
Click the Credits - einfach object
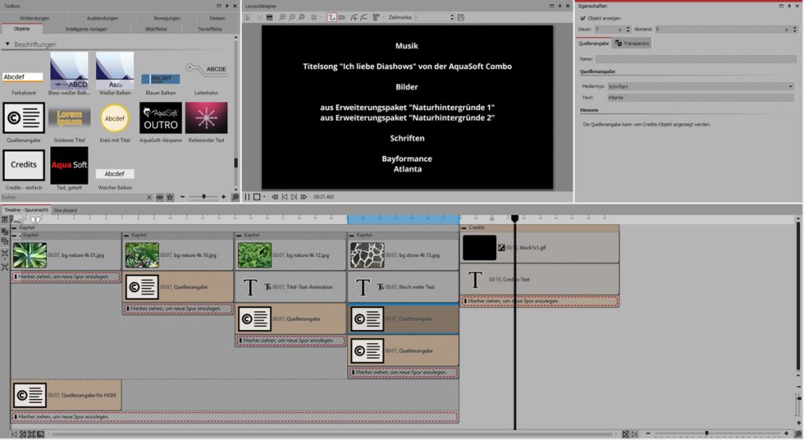pos(24,165)
